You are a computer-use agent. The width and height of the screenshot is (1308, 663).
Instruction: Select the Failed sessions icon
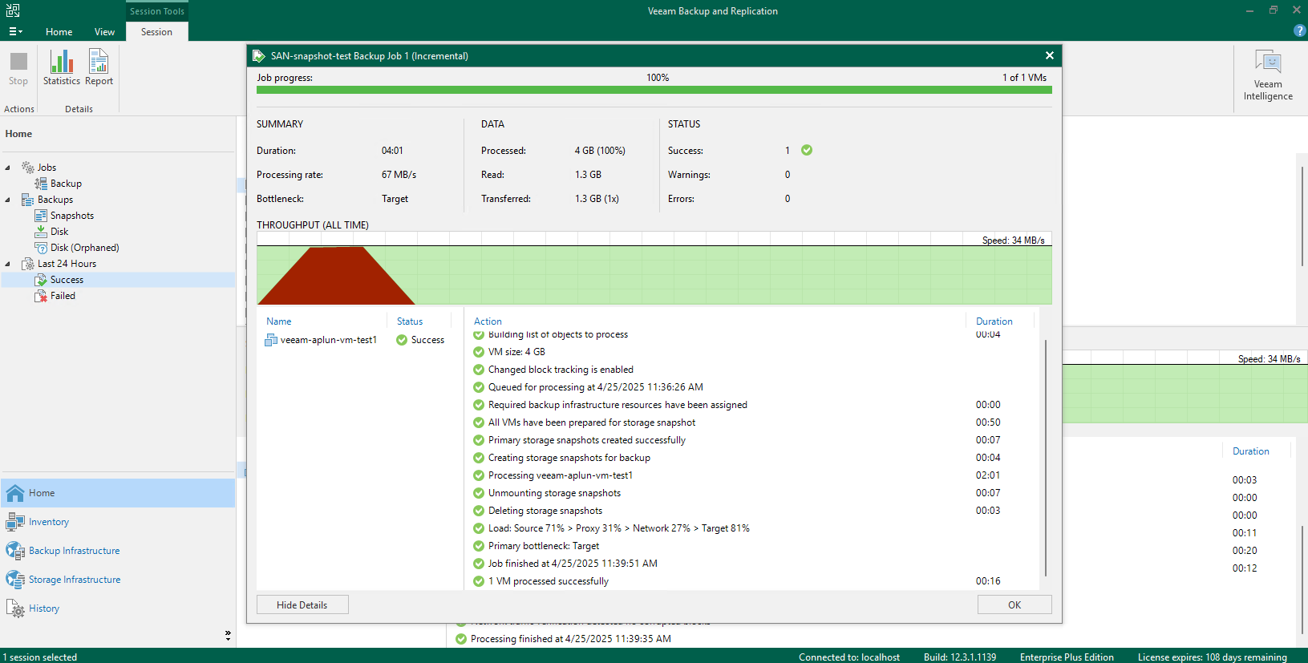tap(41, 296)
